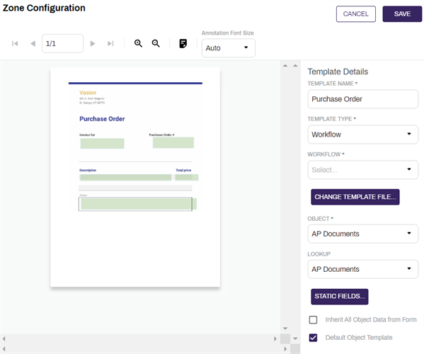Go to the next page
This screenshot has height=354, width=424.
(x=93, y=43)
